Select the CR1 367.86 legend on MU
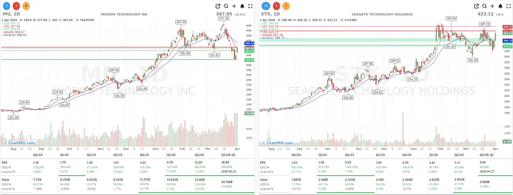 point(11,26)
